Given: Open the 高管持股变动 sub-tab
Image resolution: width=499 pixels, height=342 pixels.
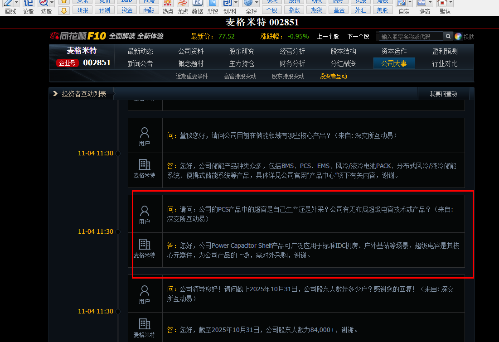Looking at the screenshot, I should (240, 77).
